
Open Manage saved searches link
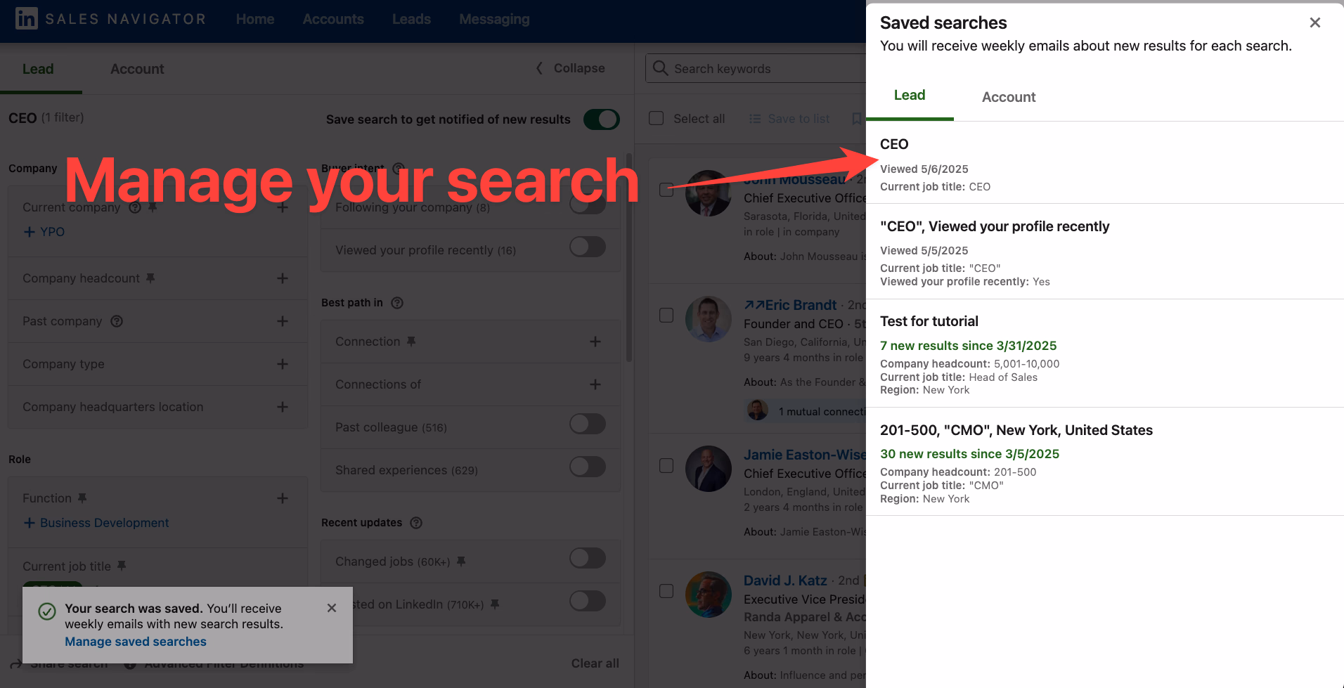(136, 642)
